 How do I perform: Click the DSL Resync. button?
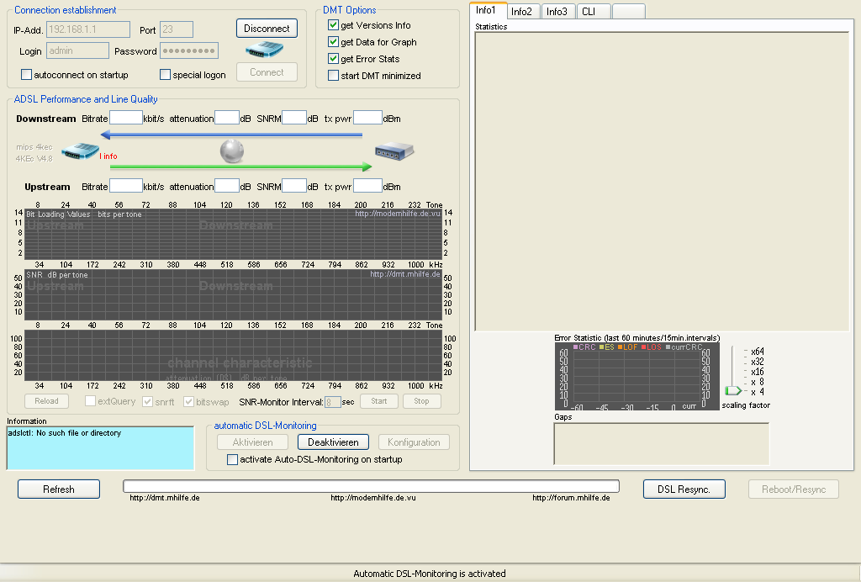click(x=684, y=489)
